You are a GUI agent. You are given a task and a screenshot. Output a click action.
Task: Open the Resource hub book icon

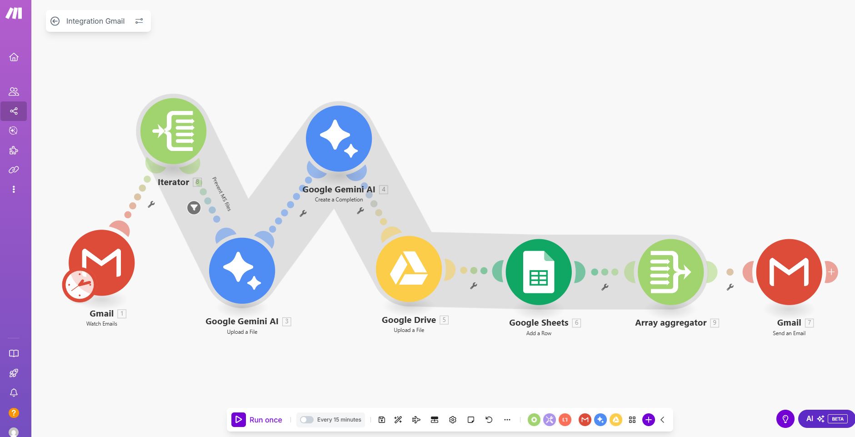click(x=14, y=353)
